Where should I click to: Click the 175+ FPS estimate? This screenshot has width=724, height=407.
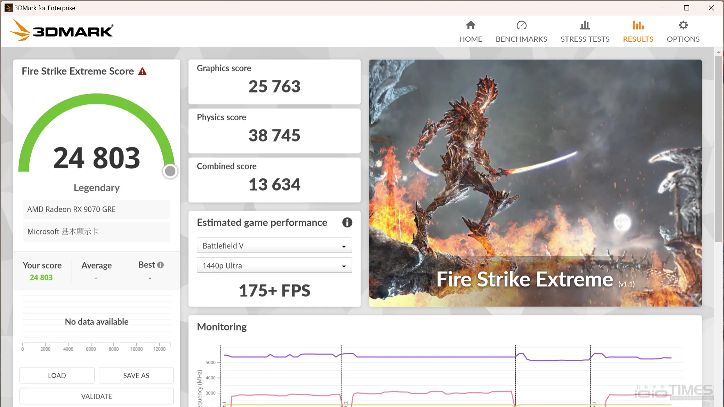point(274,290)
